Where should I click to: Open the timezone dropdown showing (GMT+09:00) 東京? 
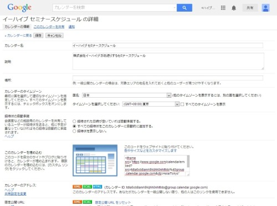[x=151, y=104]
